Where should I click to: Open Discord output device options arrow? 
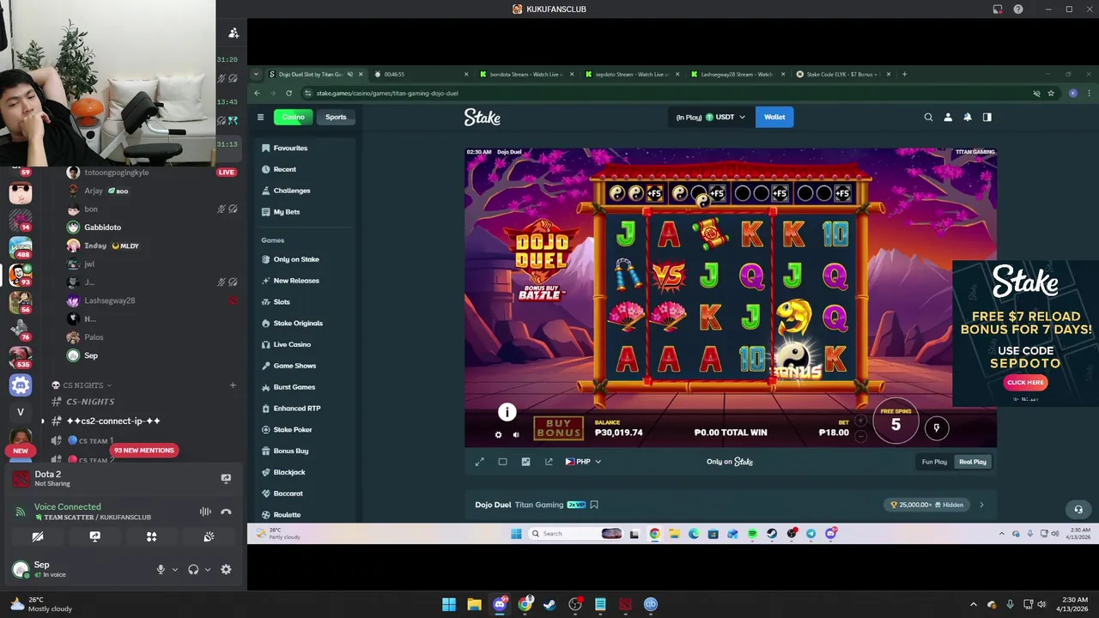coord(207,569)
